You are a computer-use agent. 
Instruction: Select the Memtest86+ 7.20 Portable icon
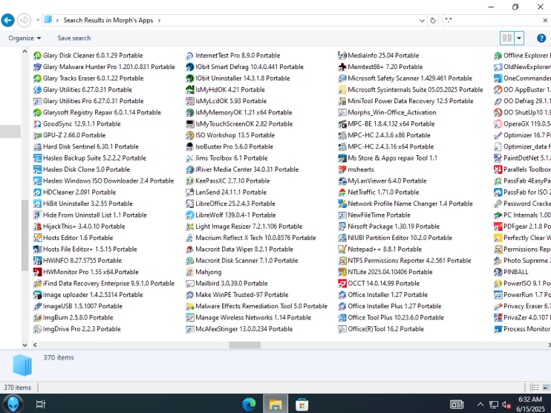pyautogui.click(x=342, y=67)
